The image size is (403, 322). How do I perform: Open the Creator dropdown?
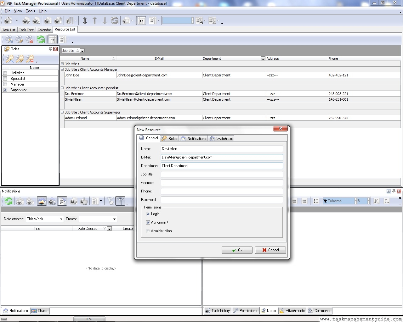tap(114, 219)
